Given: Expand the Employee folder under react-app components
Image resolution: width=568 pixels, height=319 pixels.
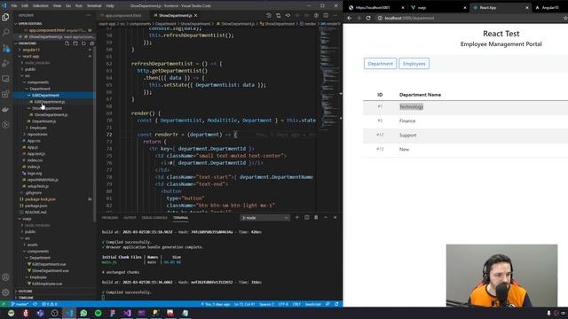Looking at the screenshot, I should [38, 128].
